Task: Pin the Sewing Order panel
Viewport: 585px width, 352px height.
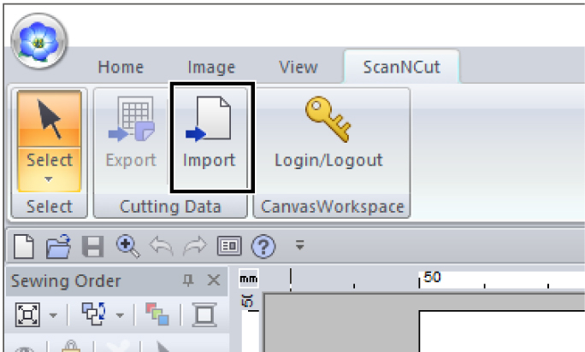Action: click(188, 280)
